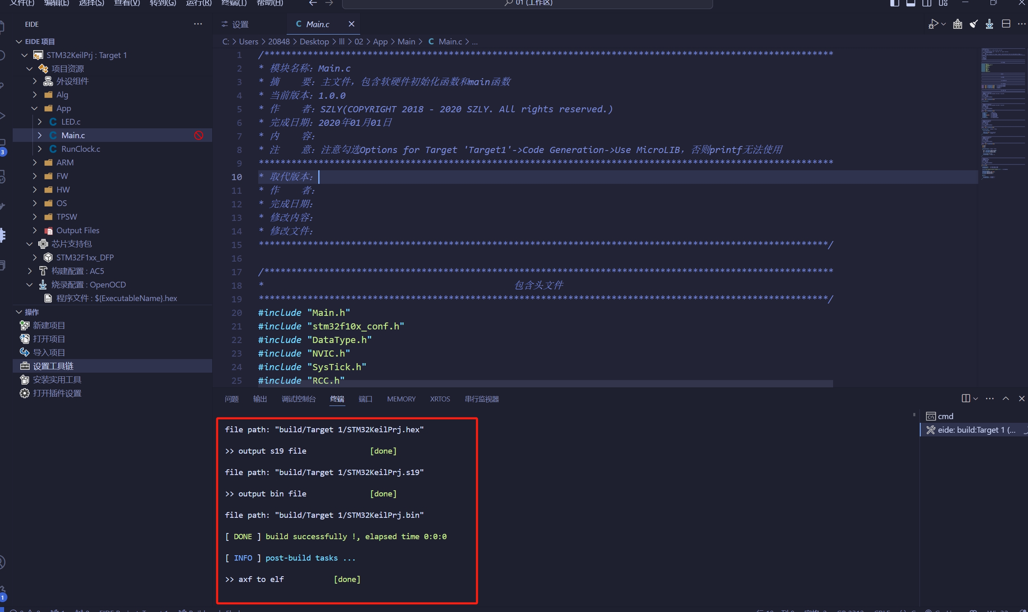Select the eide: build:Target 1 terminal
Screen dimensions: 1028x612
[974, 430]
